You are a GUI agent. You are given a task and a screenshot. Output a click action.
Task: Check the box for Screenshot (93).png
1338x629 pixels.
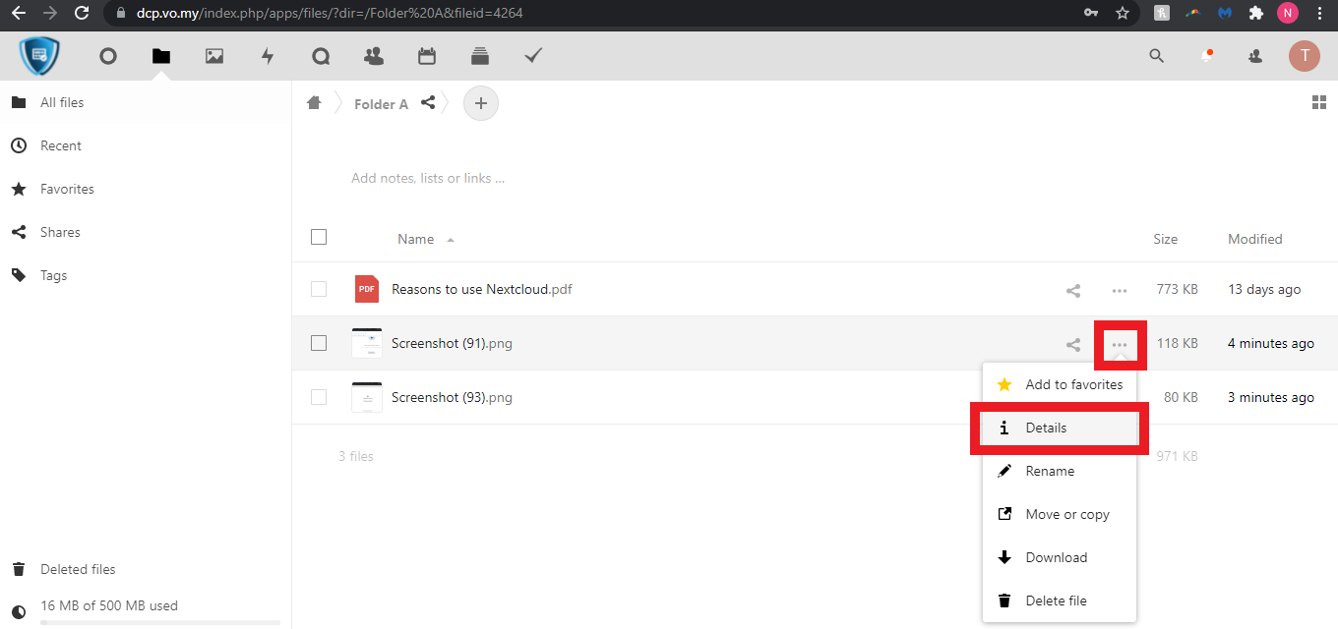319,397
